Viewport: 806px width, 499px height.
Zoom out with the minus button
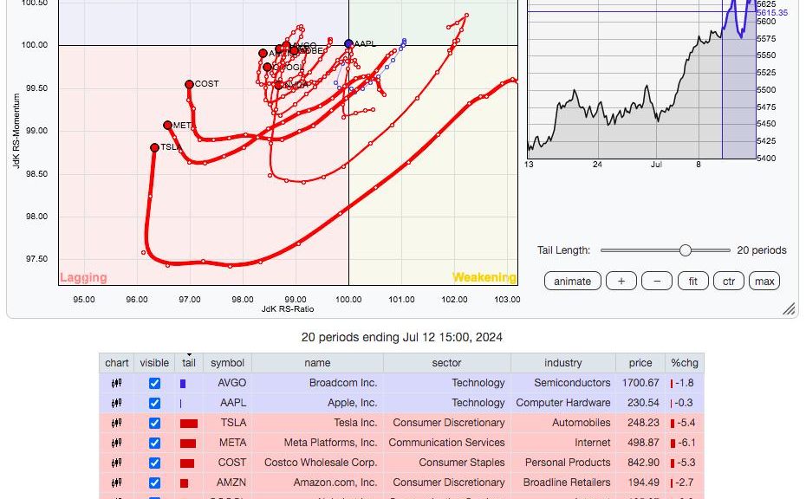(656, 281)
